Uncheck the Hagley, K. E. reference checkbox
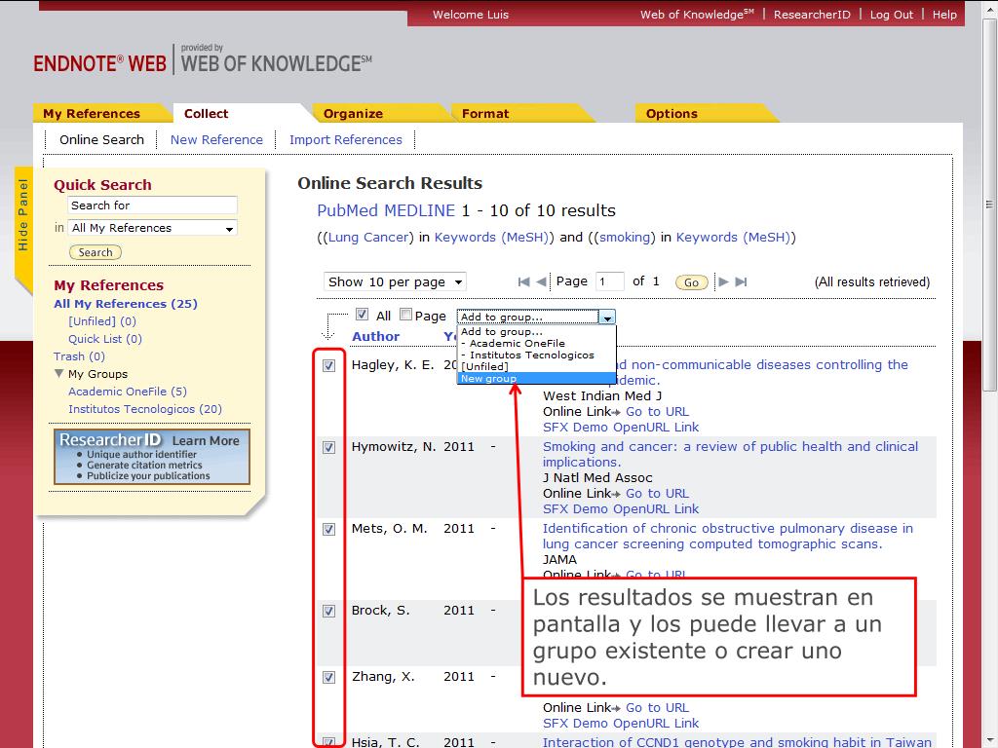Viewport: 998px width, 748px height. (x=328, y=366)
